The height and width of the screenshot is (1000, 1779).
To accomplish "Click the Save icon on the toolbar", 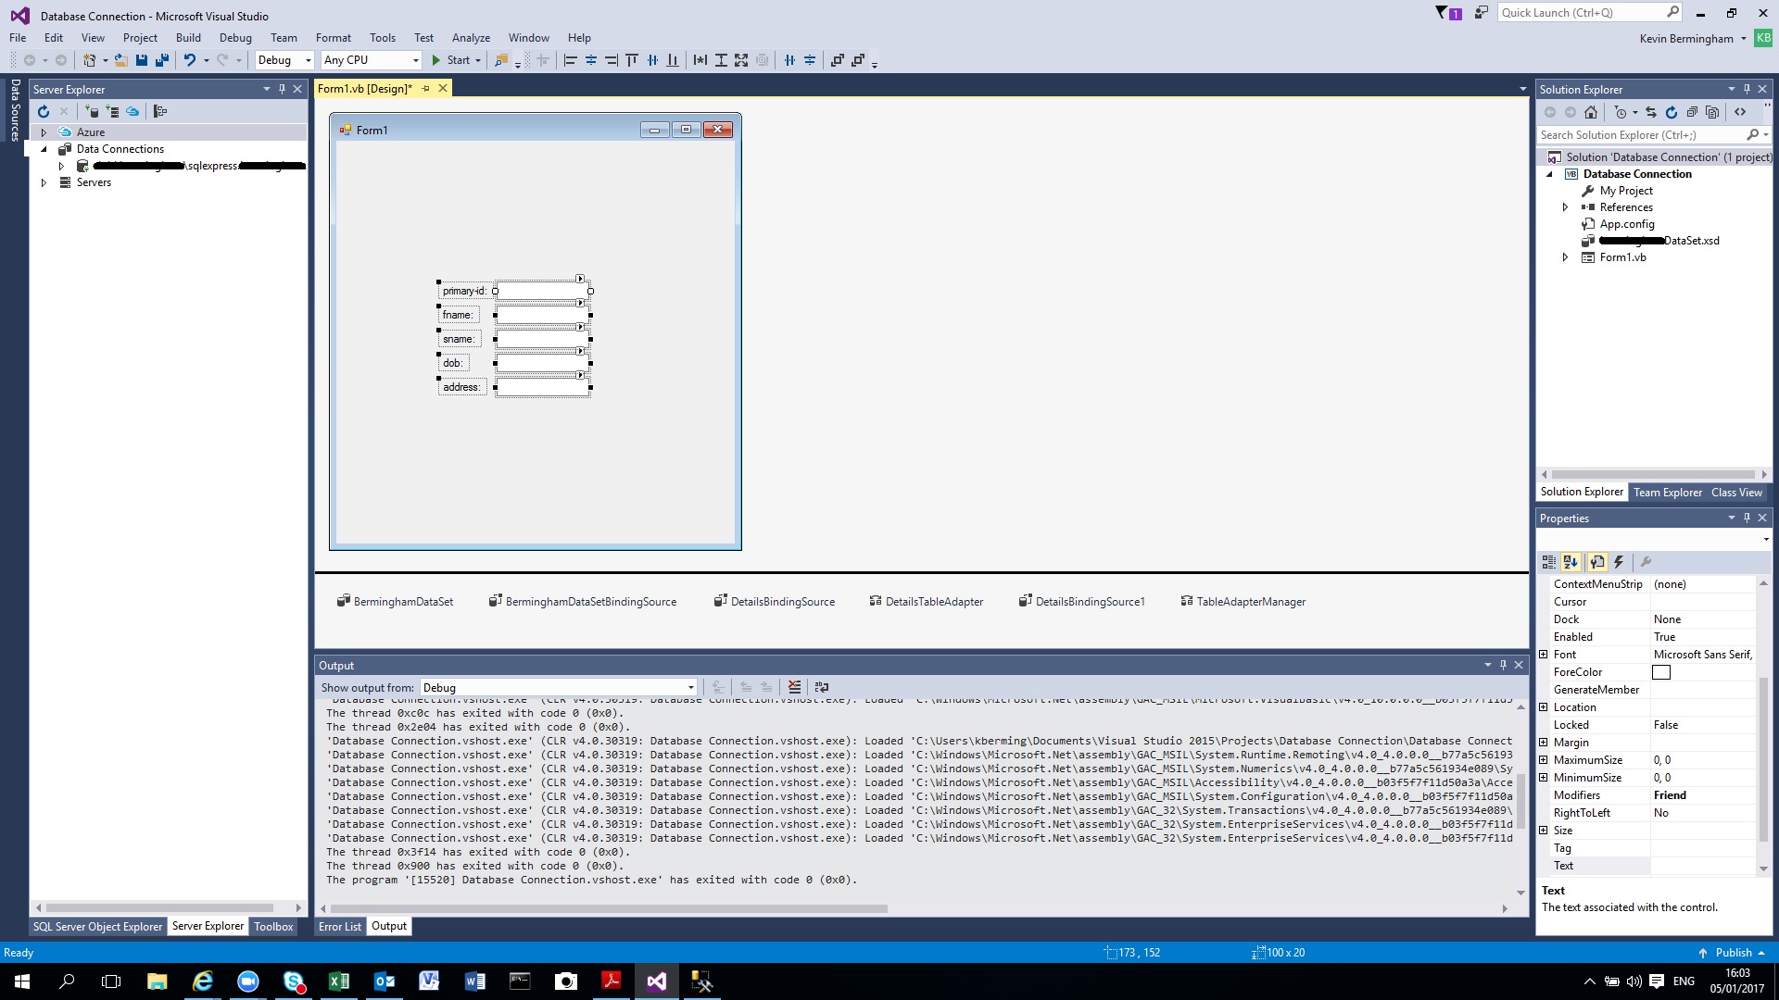I will click(141, 60).
